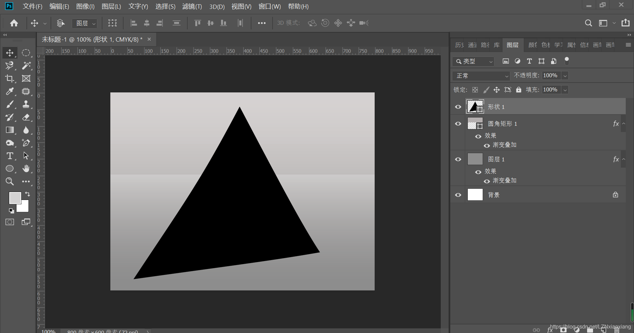Select the Frame tool

(26, 79)
